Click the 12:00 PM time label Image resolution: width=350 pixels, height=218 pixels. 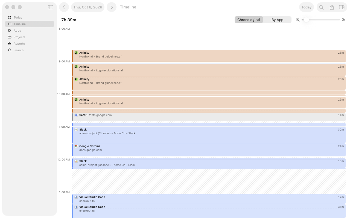63,160
